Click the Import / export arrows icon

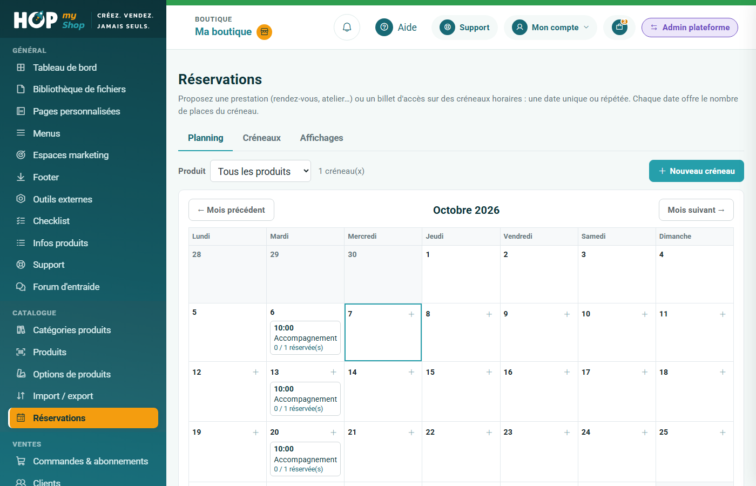coord(21,396)
